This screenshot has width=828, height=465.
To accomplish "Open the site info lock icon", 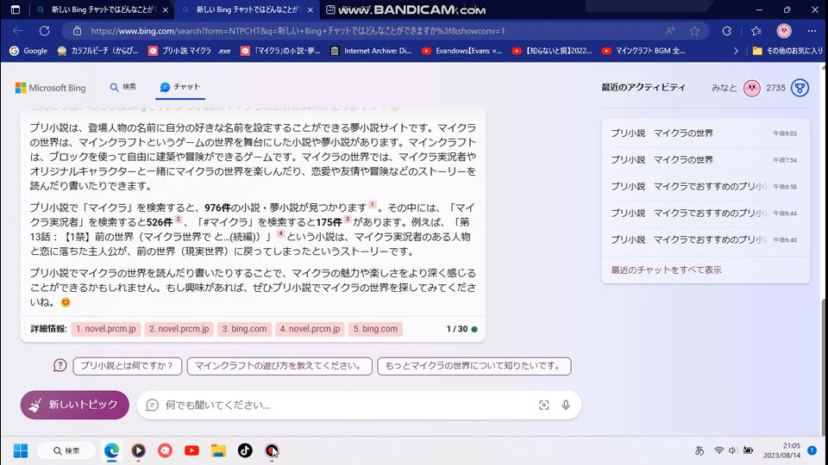I will point(77,31).
